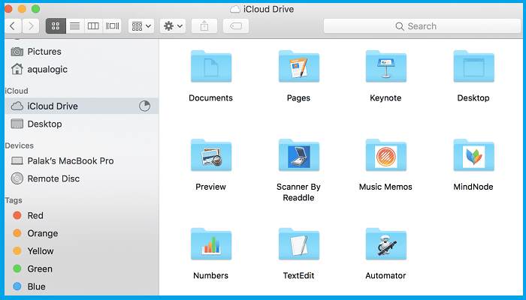526x300 pixels.
Task: Click the green zoom window button
Action: (x=35, y=9)
